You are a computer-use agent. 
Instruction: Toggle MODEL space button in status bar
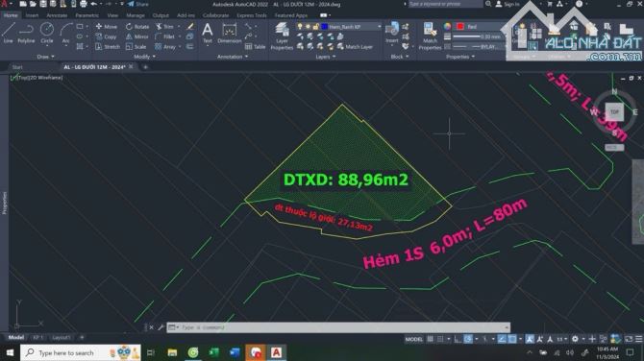click(413, 339)
